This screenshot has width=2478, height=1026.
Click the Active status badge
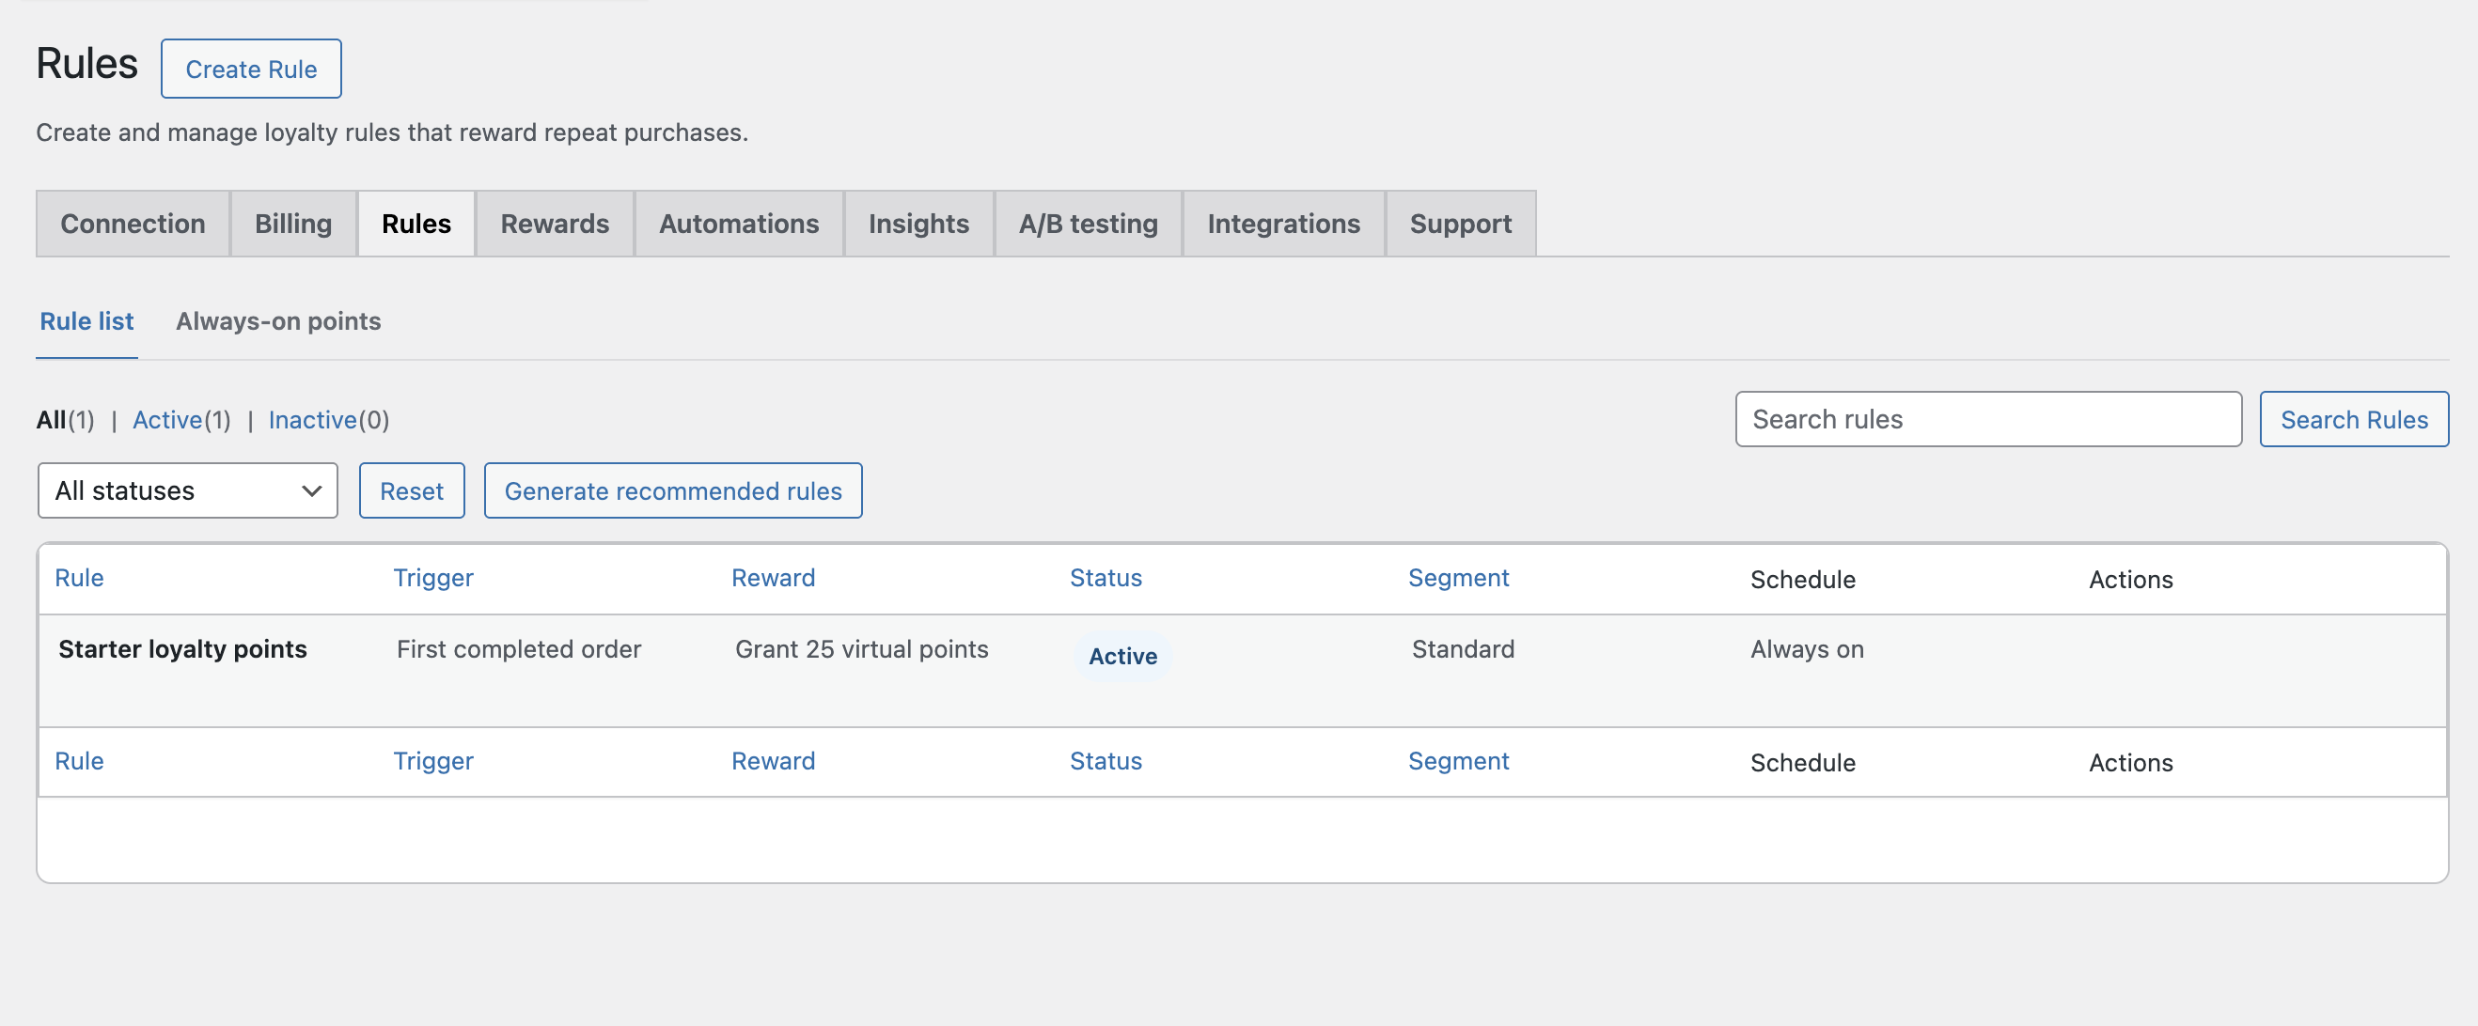1122,656
